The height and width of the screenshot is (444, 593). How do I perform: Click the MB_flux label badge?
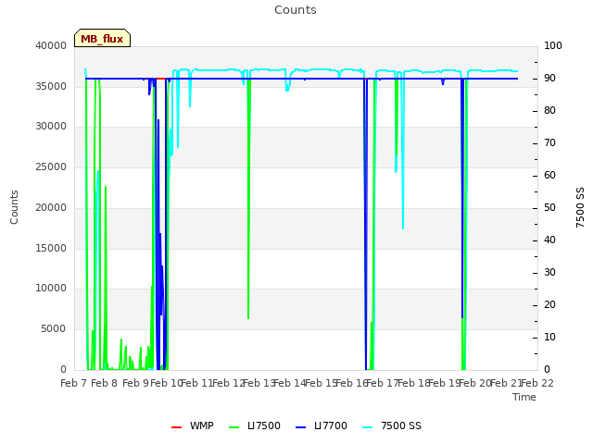102,38
